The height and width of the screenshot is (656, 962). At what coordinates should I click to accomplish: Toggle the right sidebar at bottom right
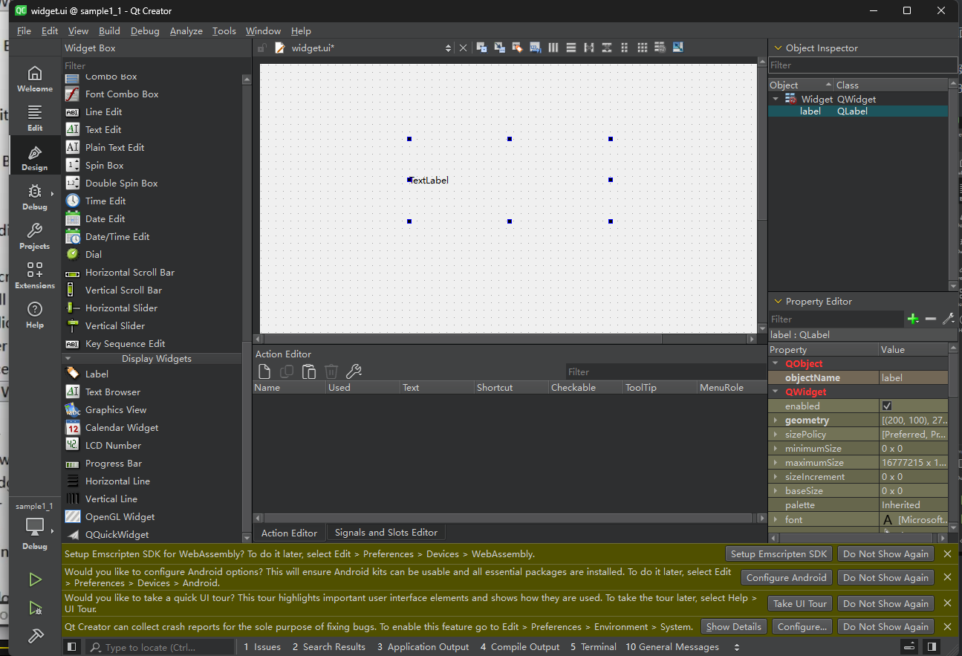(932, 647)
